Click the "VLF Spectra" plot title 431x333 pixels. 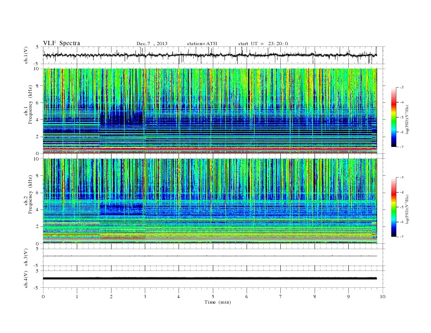pyautogui.click(x=61, y=43)
